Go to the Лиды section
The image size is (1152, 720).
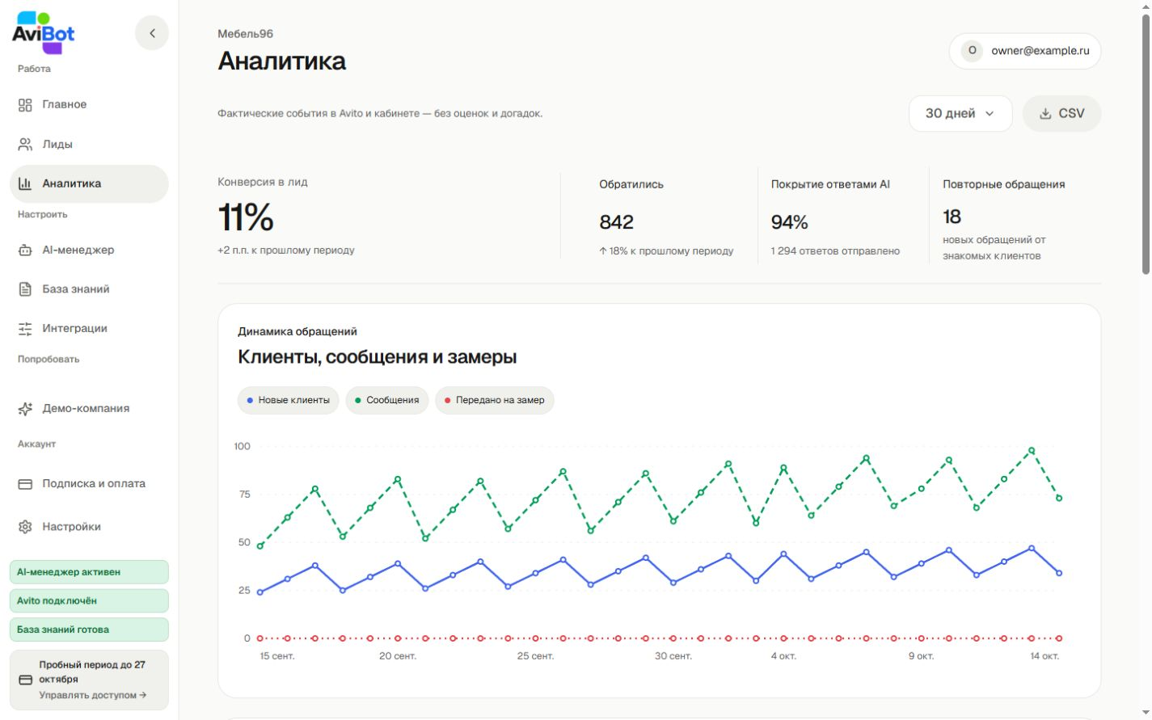tap(89, 144)
